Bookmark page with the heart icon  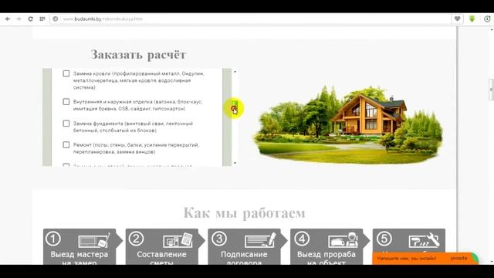tap(457, 19)
